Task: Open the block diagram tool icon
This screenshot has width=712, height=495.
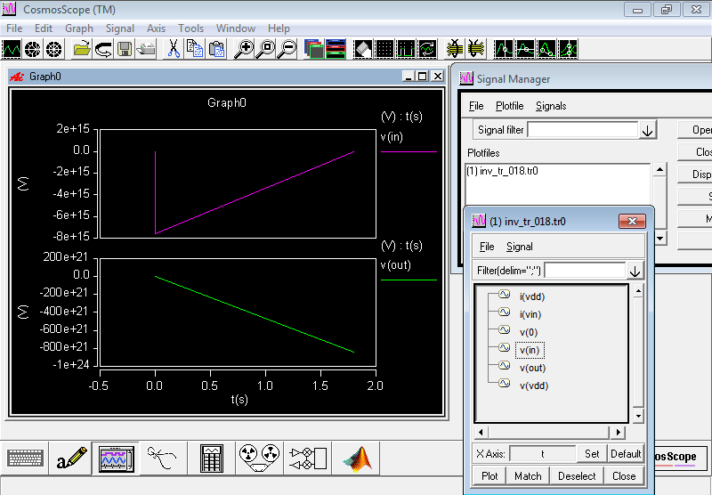Action: click(x=308, y=458)
